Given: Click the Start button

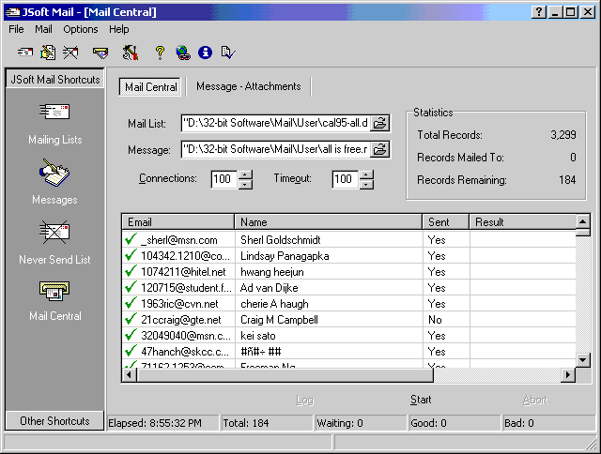Looking at the screenshot, I should point(421,400).
